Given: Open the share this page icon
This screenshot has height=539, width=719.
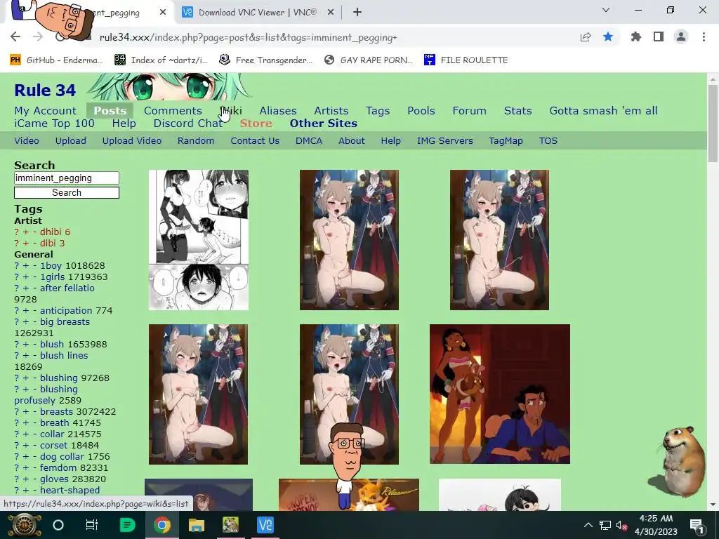Looking at the screenshot, I should click(586, 37).
